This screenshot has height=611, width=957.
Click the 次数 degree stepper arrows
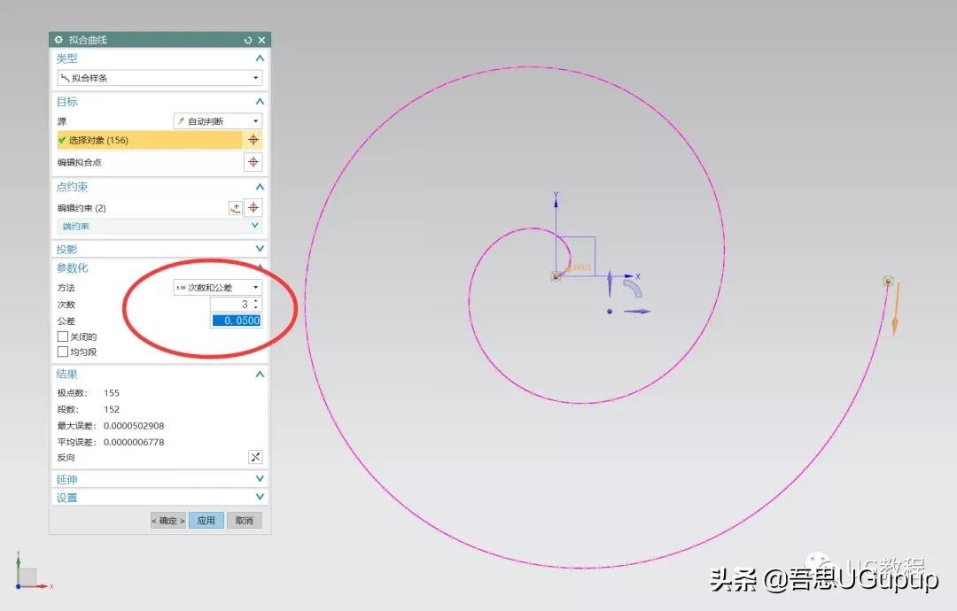click(x=256, y=304)
